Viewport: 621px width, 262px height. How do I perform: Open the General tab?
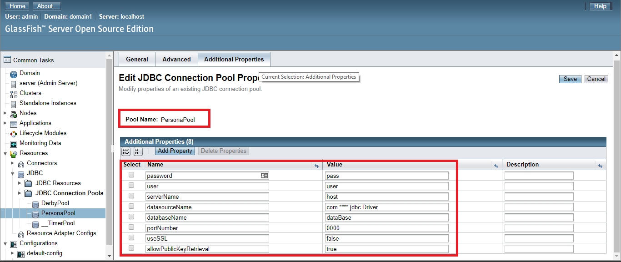pos(136,59)
